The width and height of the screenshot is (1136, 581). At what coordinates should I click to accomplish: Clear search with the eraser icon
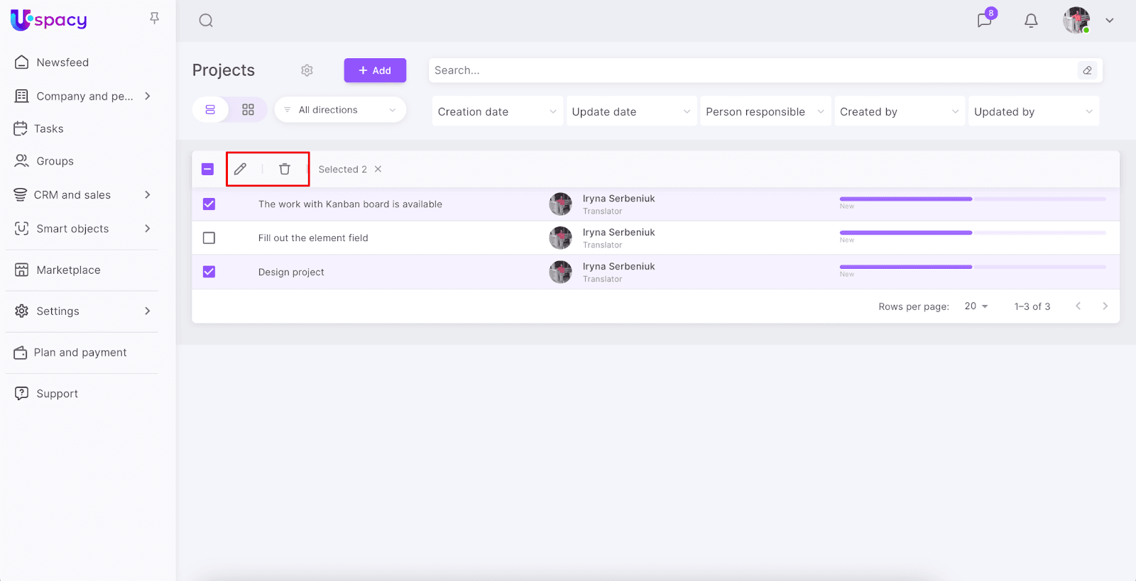pos(1087,70)
